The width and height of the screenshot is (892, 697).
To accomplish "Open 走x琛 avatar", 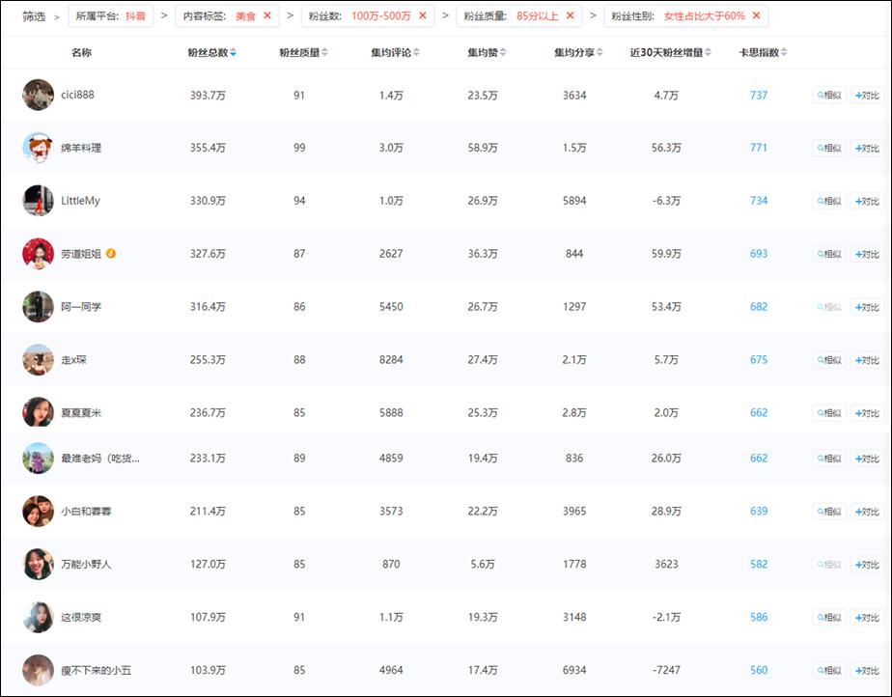I will (38, 359).
